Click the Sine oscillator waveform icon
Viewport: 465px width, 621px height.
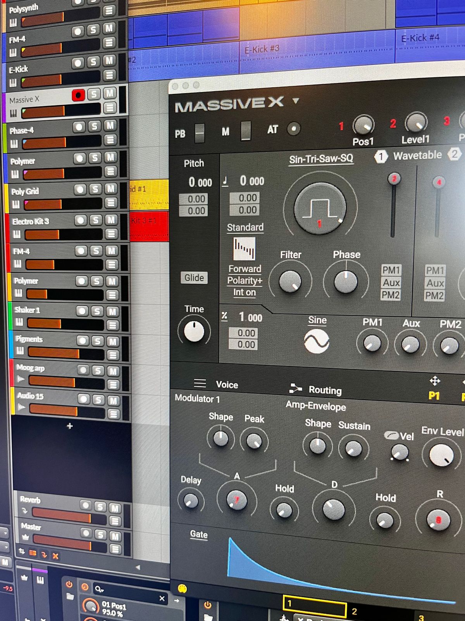pos(317,342)
